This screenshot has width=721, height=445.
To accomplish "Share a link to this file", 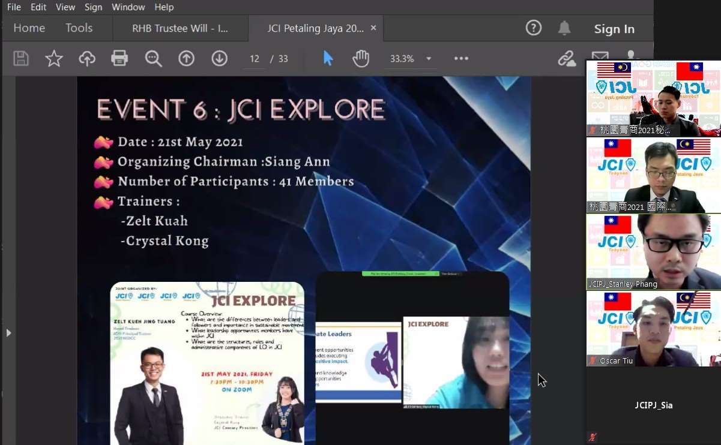I will pos(566,58).
